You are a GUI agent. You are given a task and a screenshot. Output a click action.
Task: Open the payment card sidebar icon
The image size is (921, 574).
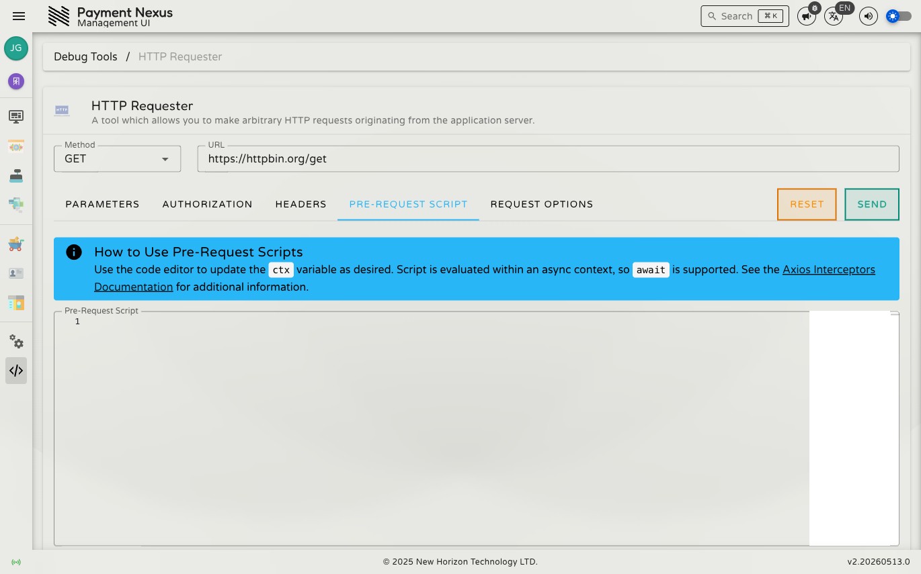16,146
